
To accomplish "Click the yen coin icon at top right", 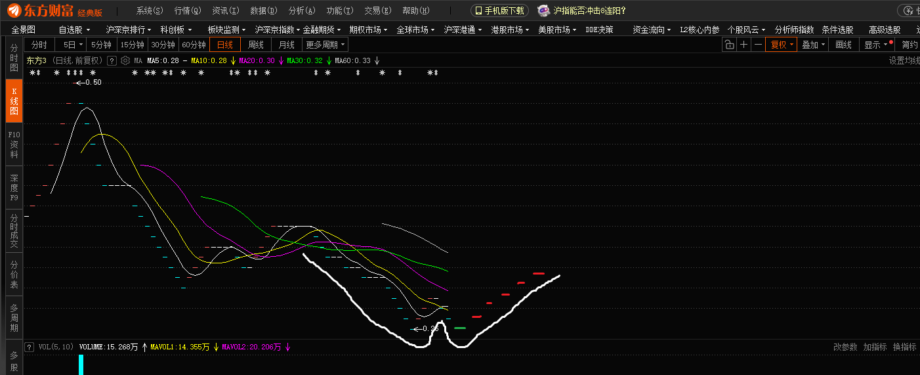I will [x=908, y=11].
